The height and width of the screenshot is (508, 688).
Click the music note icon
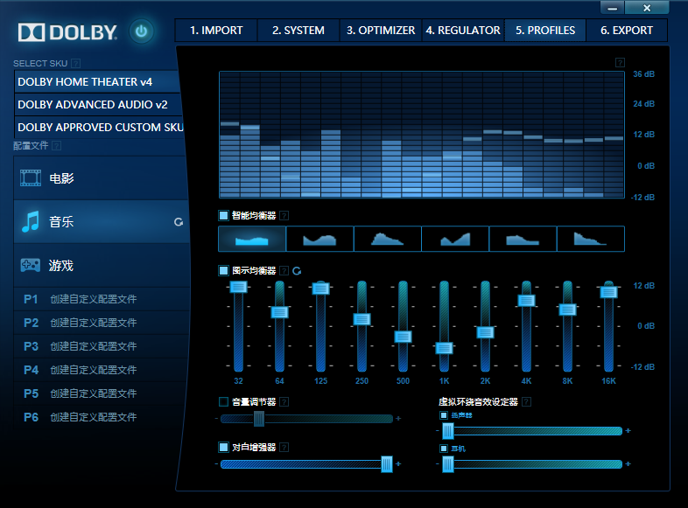(31, 222)
